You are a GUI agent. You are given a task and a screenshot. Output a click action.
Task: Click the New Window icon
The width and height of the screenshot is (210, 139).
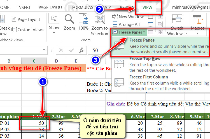coord(115,16)
